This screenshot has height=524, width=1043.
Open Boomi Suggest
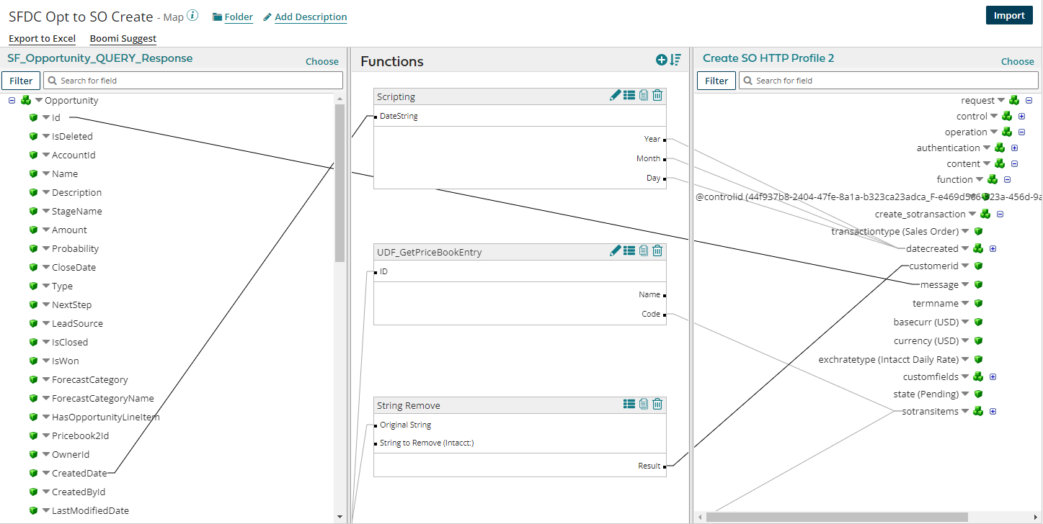coord(123,39)
